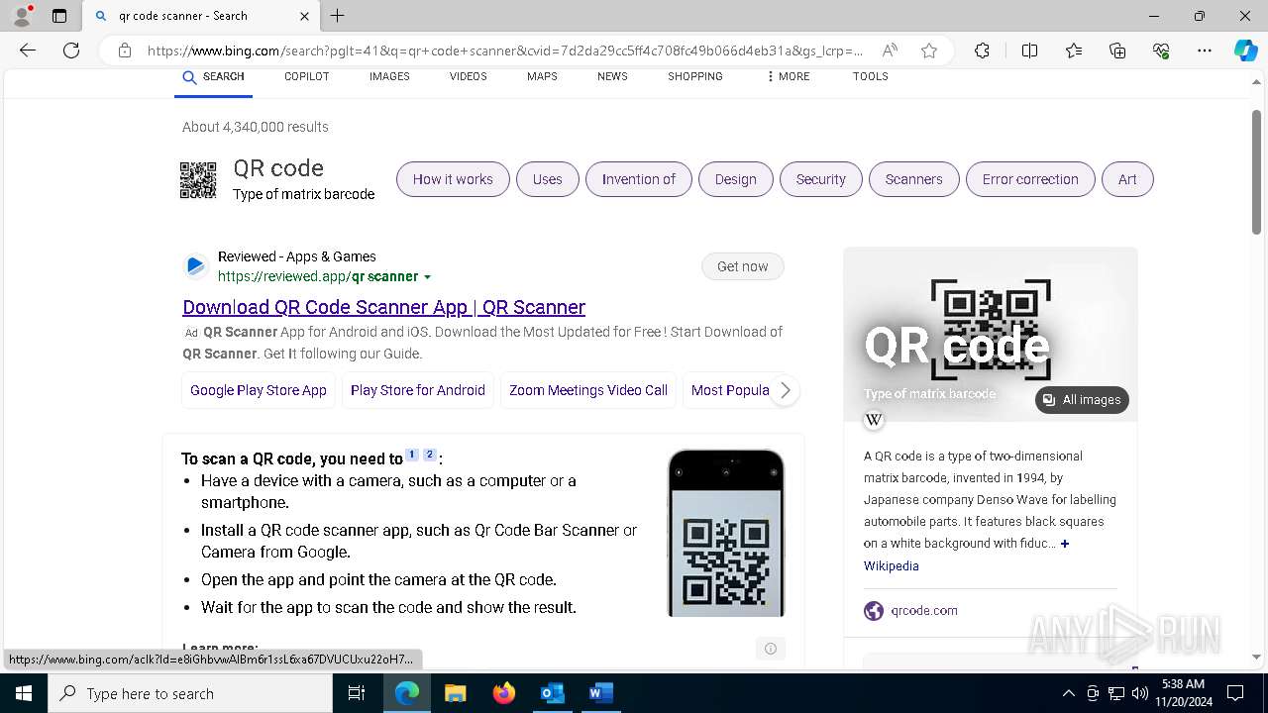Switch to the VIDEOS tab
The height and width of the screenshot is (713, 1268).
tap(468, 77)
